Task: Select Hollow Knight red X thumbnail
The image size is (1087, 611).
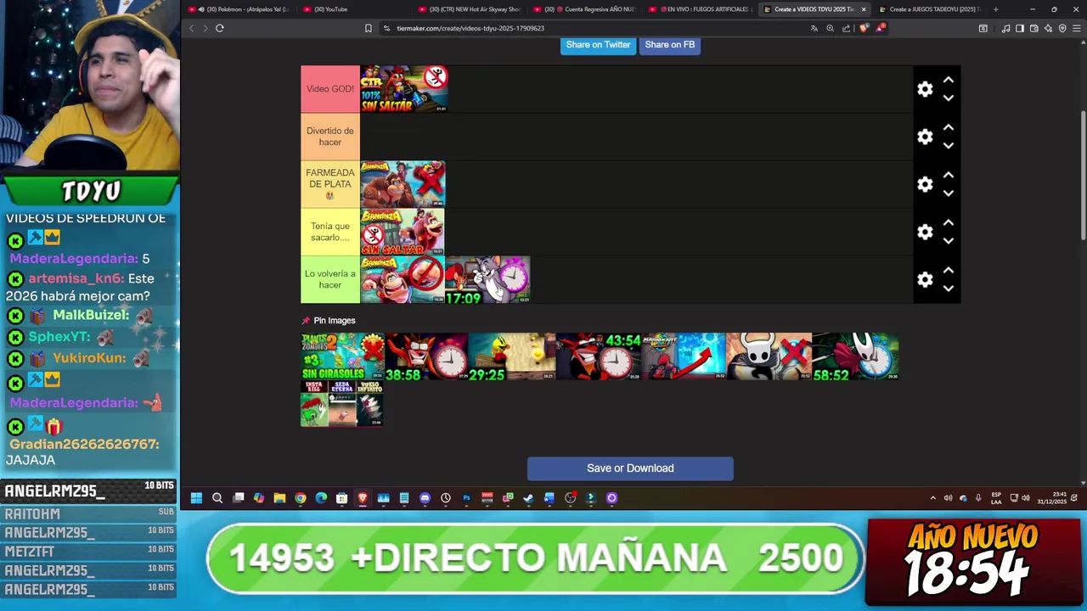Action: [769, 356]
